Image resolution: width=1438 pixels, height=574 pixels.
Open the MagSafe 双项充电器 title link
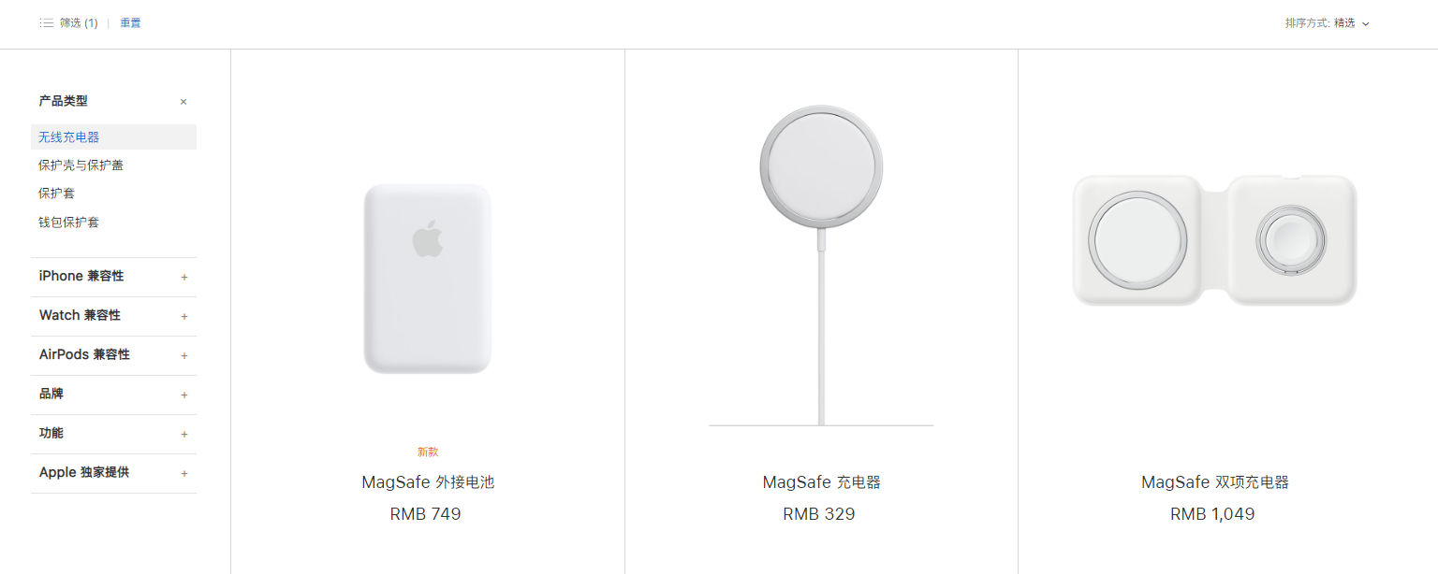1214,482
